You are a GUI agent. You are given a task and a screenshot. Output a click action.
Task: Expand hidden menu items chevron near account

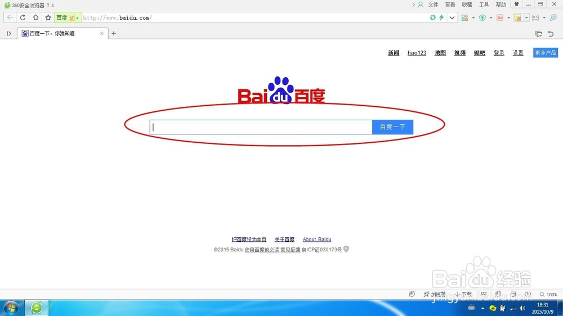pyautogui.click(x=413, y=4)
